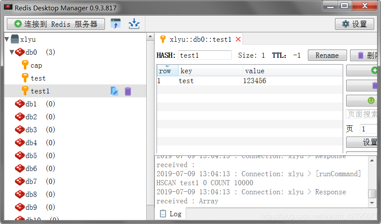
Task: Click log scrollbar up arrow
Action: (x=372, y=160)
